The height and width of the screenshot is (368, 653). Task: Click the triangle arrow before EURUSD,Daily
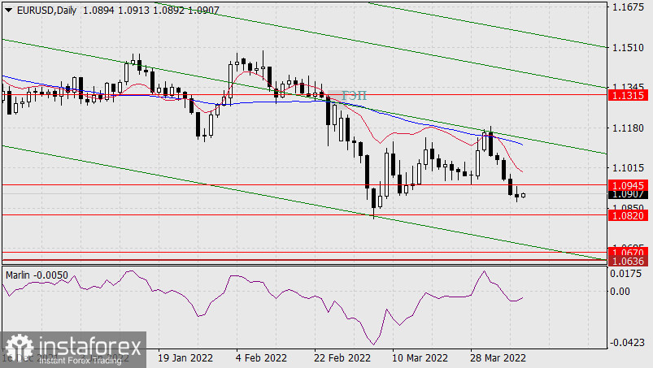[x=7, y=8]
